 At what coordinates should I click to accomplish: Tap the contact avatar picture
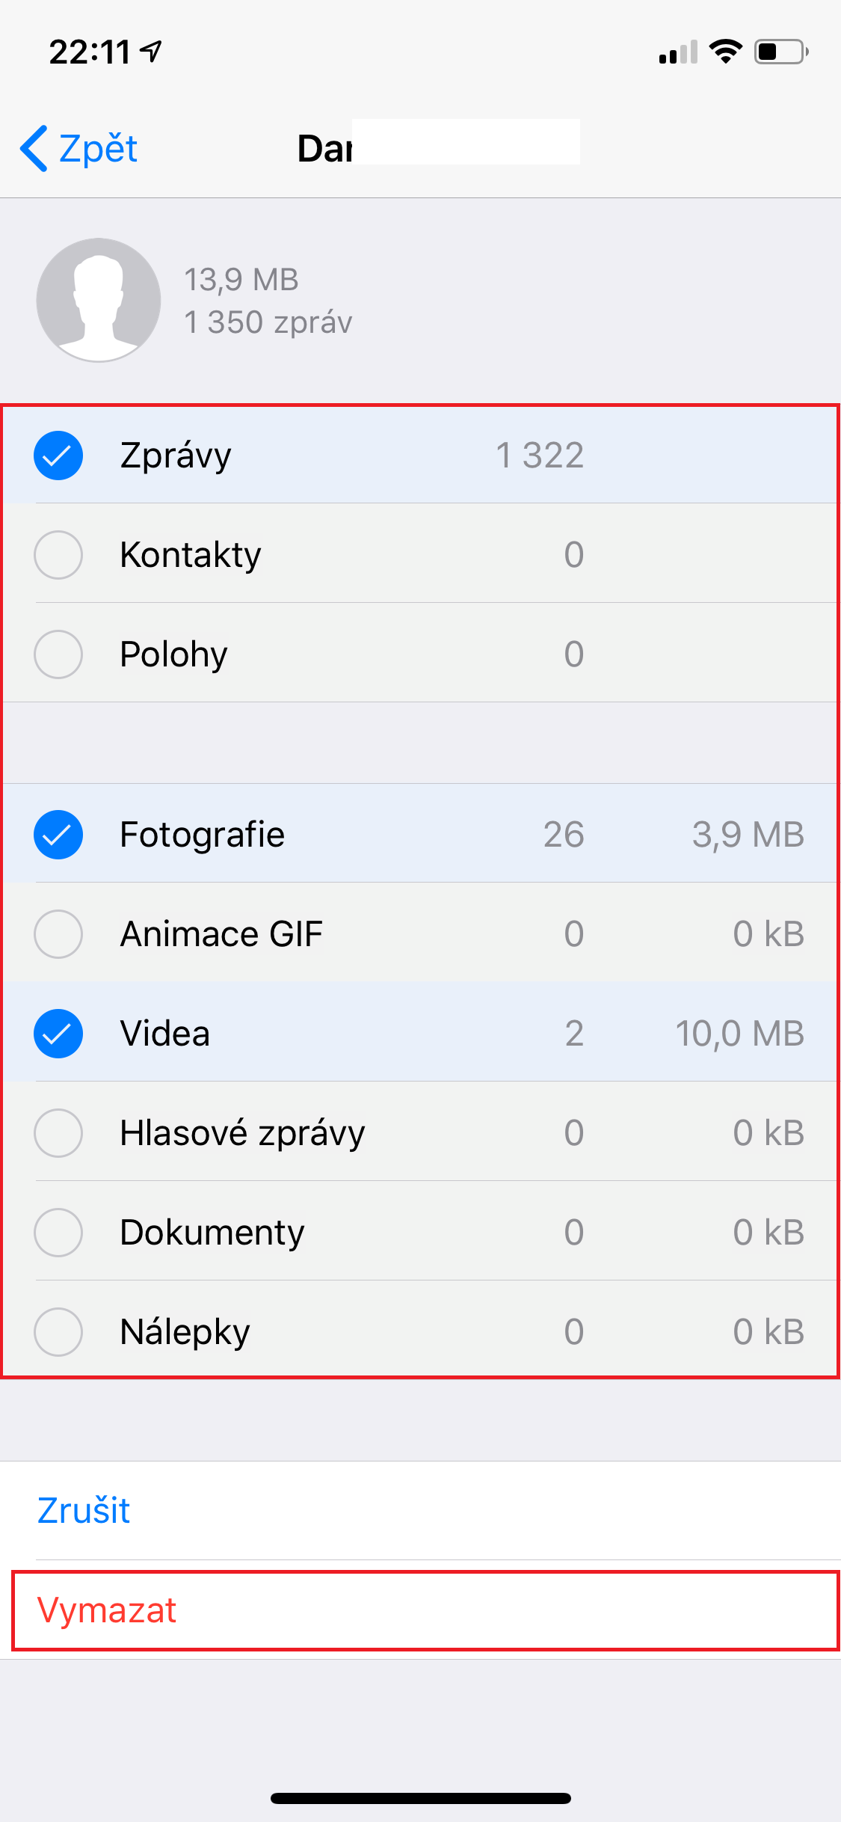(99, 300)
